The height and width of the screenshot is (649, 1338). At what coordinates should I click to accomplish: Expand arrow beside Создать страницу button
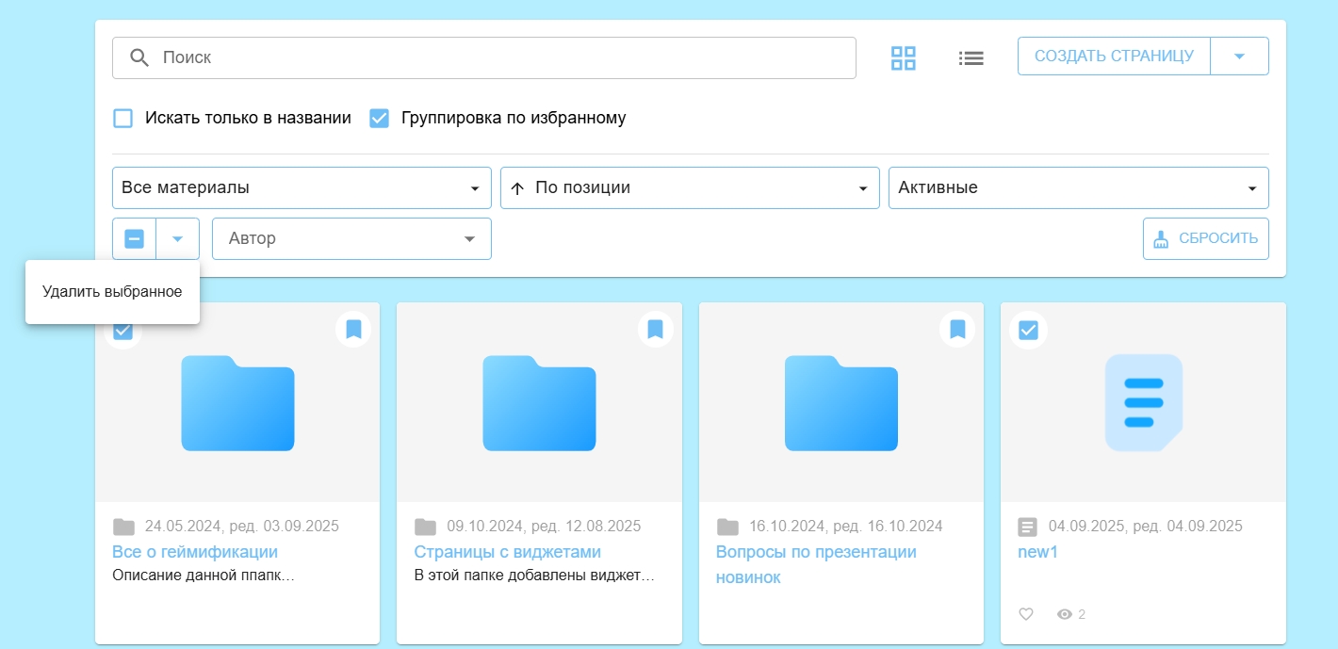[x=1239, y=57]
